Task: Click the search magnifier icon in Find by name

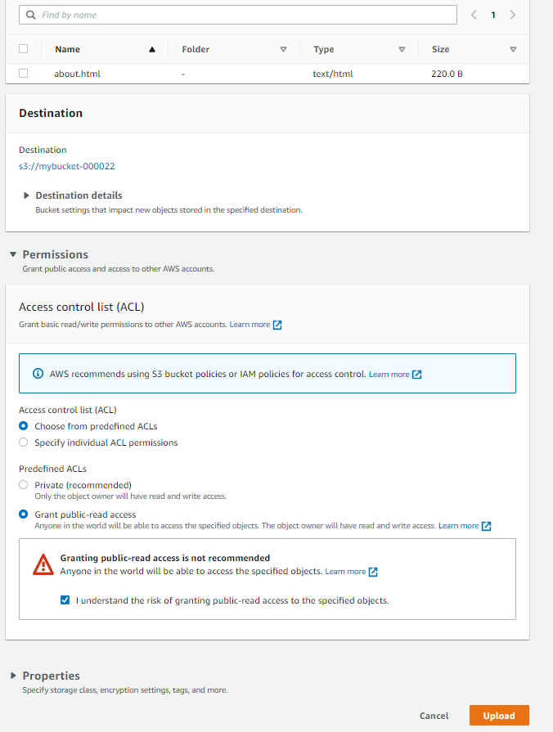Action: (x=31, y=15)
